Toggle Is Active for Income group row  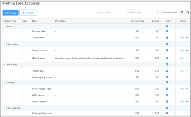tap(167, 26)
